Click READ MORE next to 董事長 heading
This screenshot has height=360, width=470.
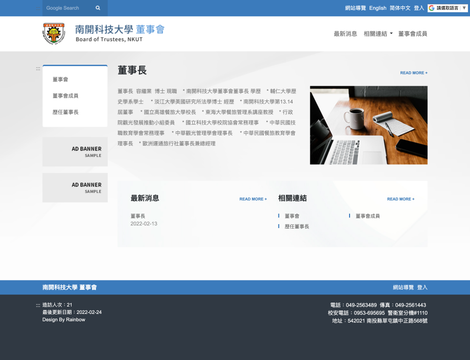(413, 73)
